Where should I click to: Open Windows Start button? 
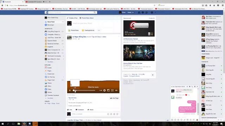tap(2, 124)
